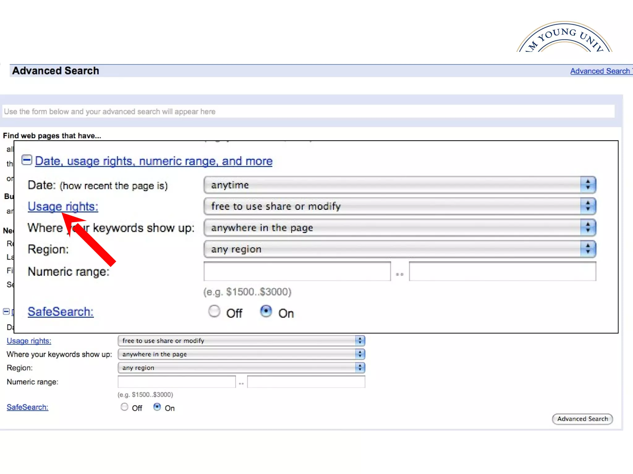Screen dimensions: 633x474
Task: Open the large usage rights dropdown
Action: [399, 206]
